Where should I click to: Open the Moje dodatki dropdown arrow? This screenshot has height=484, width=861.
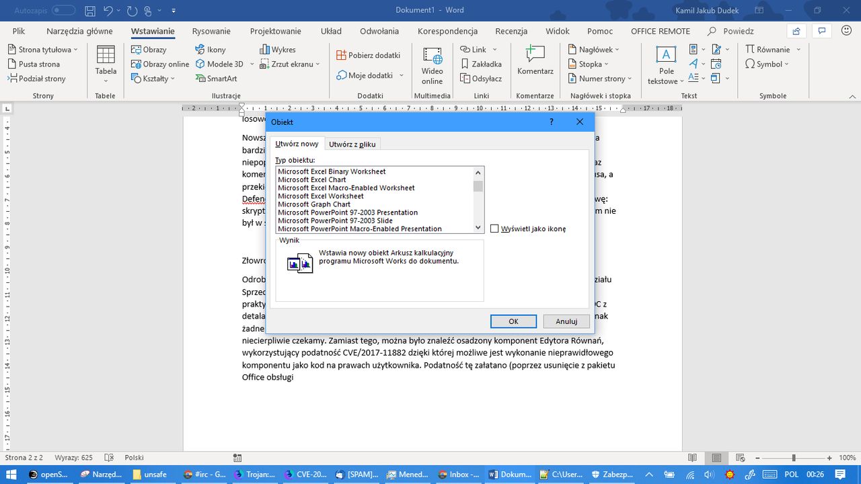pyautogui.click(x=401, y=76)
